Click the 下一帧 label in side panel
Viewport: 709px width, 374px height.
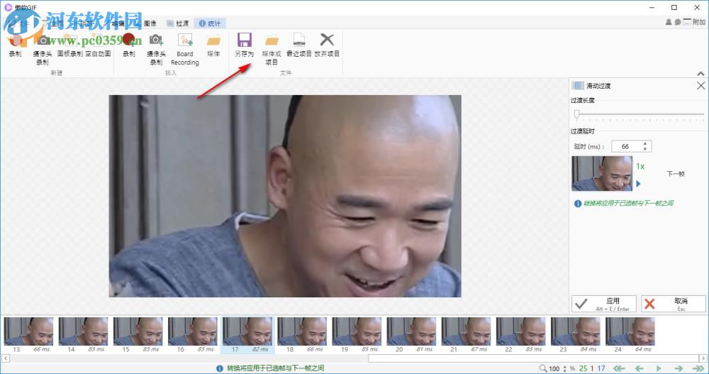coord(676,173)
